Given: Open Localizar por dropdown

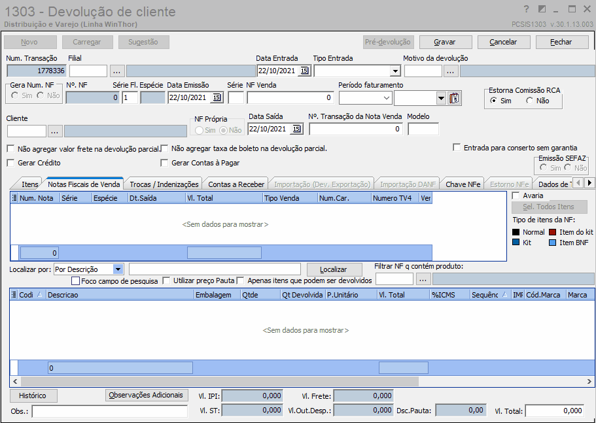Looking at the screenshot, I should 118,269.
